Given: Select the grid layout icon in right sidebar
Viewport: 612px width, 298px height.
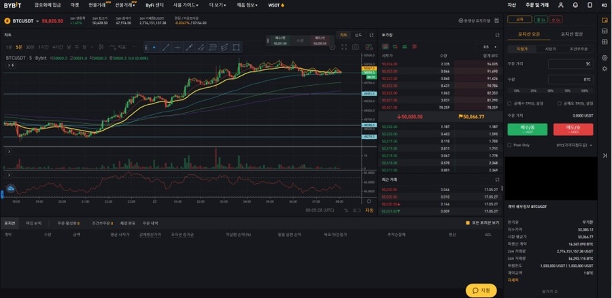Looking at the screenshot, I should (x=605, y=42).
